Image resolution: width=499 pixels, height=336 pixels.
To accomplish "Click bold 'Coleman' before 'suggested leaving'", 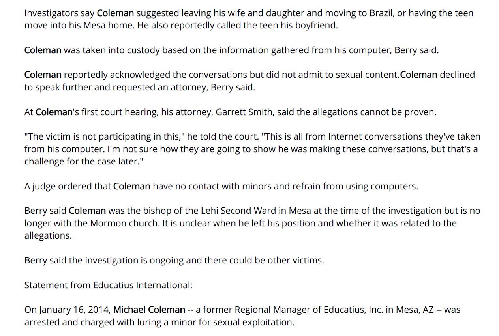I will 116,13.
